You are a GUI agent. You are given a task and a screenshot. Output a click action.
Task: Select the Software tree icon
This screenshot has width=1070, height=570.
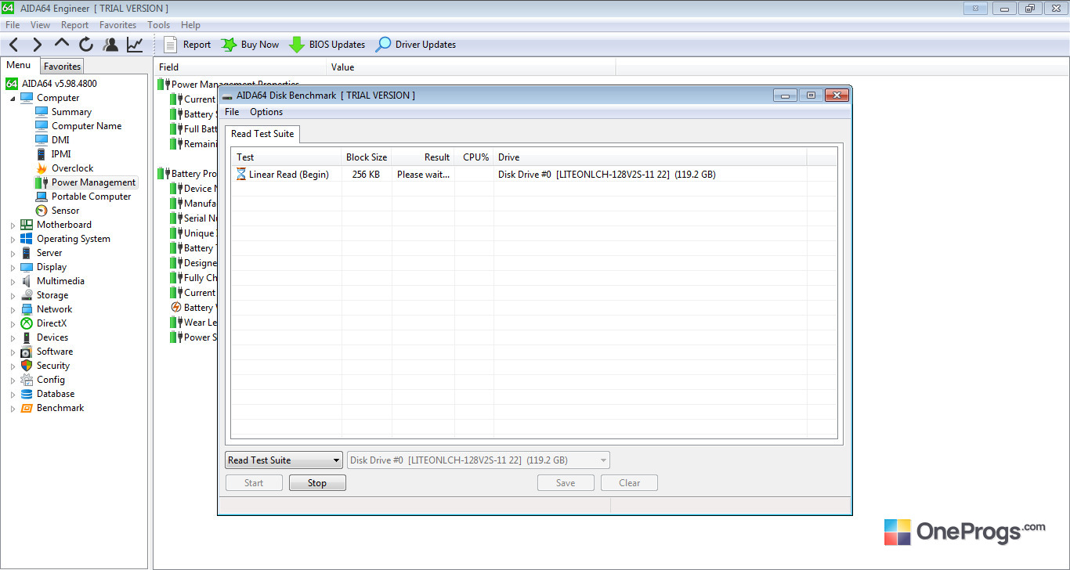click(x=27, y=352)
